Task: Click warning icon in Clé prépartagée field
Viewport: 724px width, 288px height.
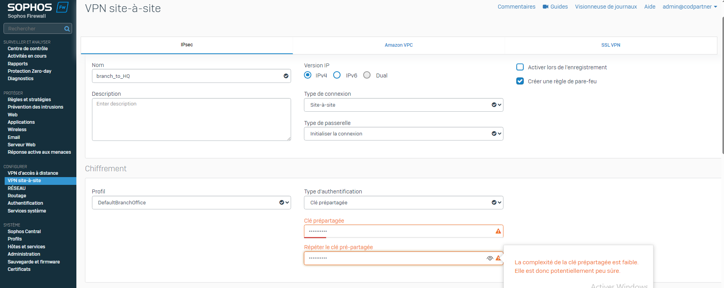Action: coord(498,231)
